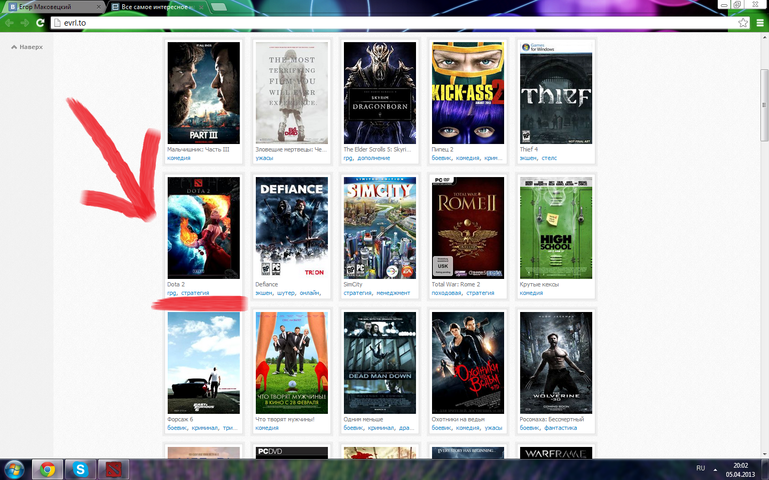
Task: Click the browser forward arrow
Action: coord(25,22)
